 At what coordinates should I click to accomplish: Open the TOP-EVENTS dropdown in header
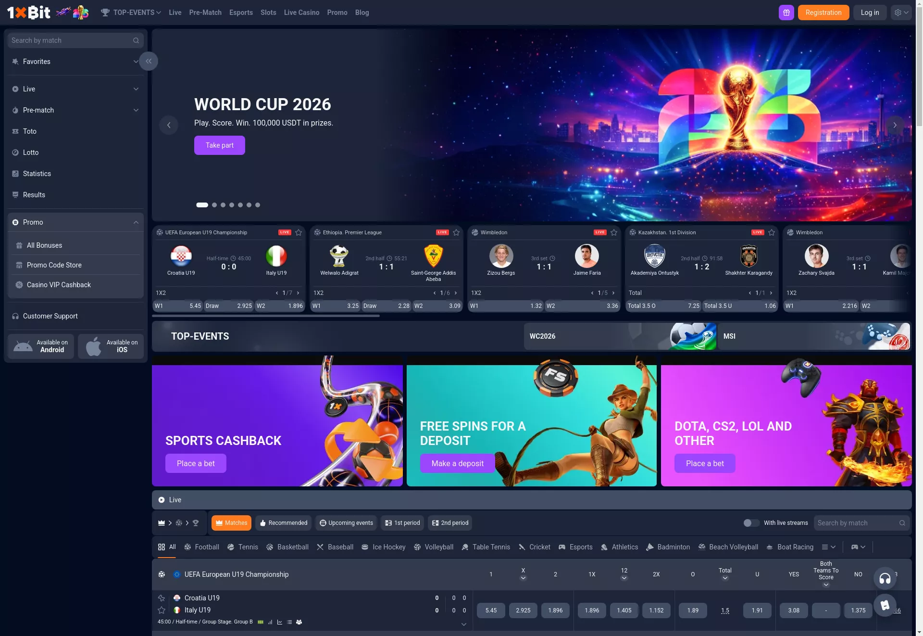click(131, 13)
